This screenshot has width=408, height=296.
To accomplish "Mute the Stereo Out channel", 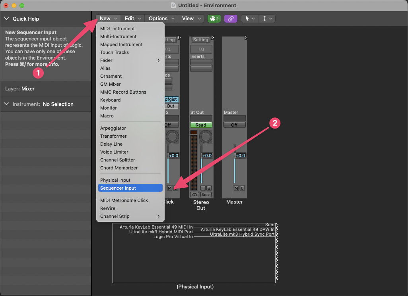I will tap(203, 188).
